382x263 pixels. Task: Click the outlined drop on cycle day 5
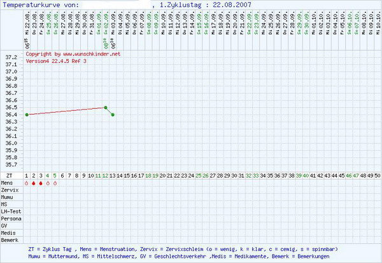pos(55,183)
